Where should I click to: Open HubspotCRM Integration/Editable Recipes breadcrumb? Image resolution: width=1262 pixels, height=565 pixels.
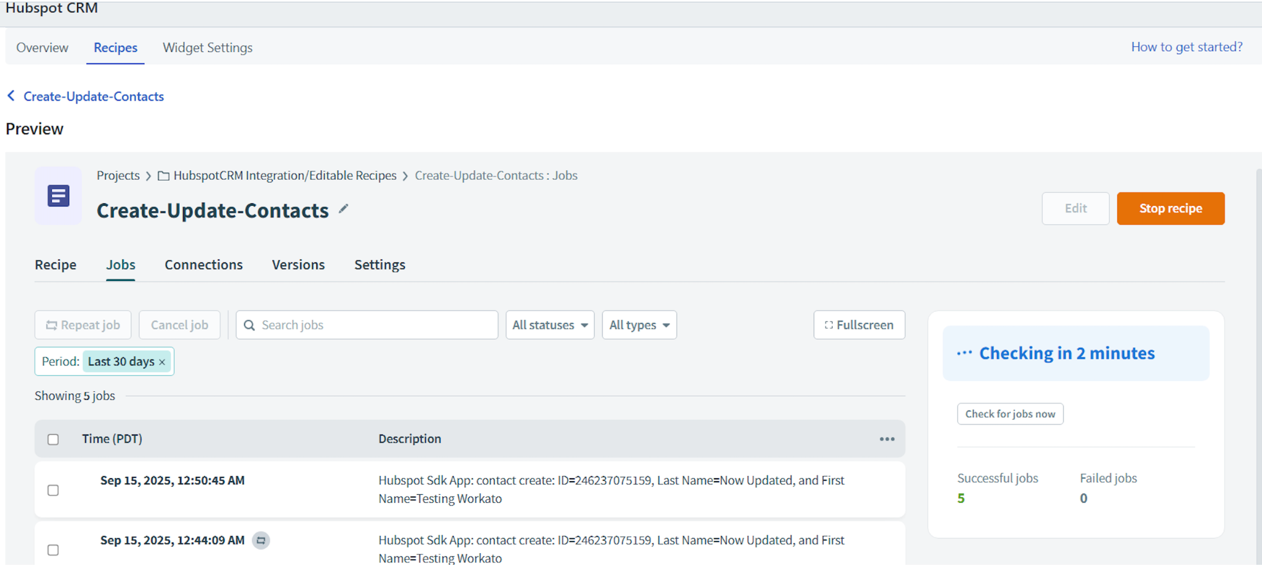coord(285,176)
